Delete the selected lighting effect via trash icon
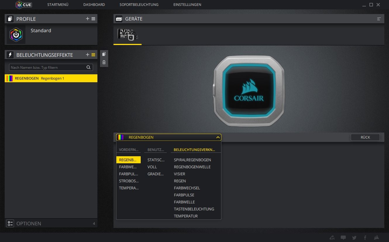The height and width of the screenshot is (242, 389). (x=104, y=62)
